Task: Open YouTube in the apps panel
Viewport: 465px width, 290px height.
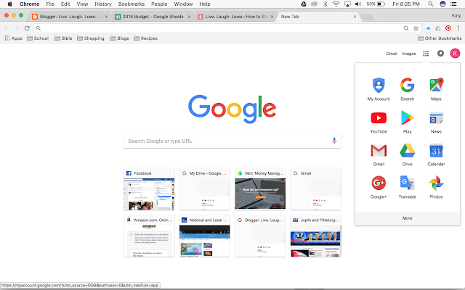Action: click(x=379, y=122)
